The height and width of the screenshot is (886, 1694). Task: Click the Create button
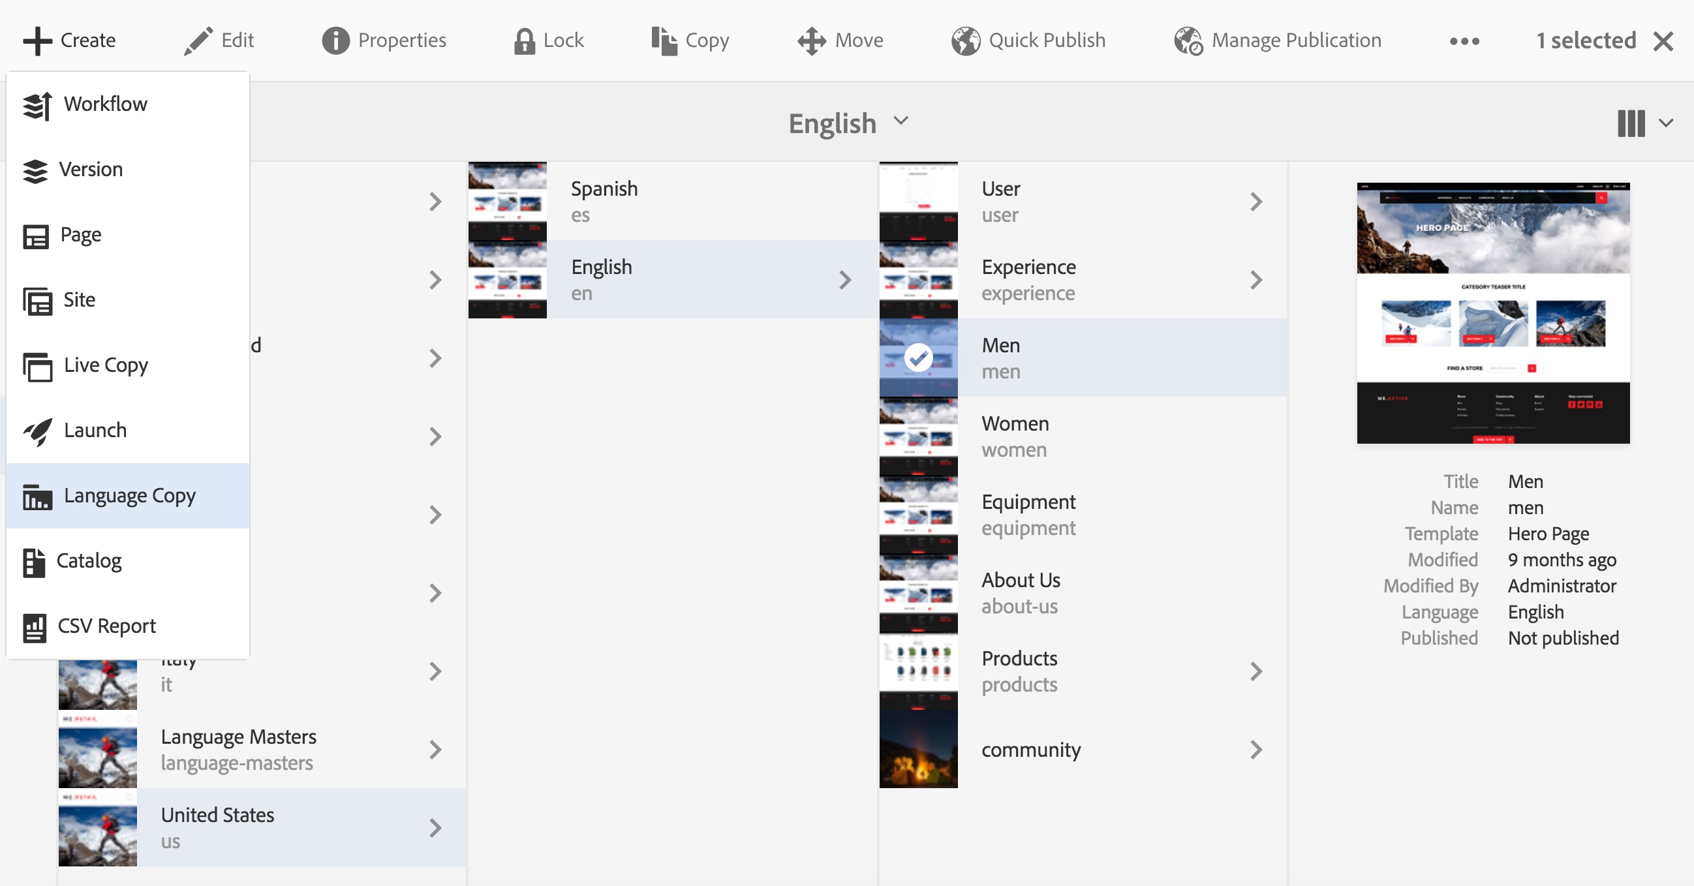(x=69, y=40)
